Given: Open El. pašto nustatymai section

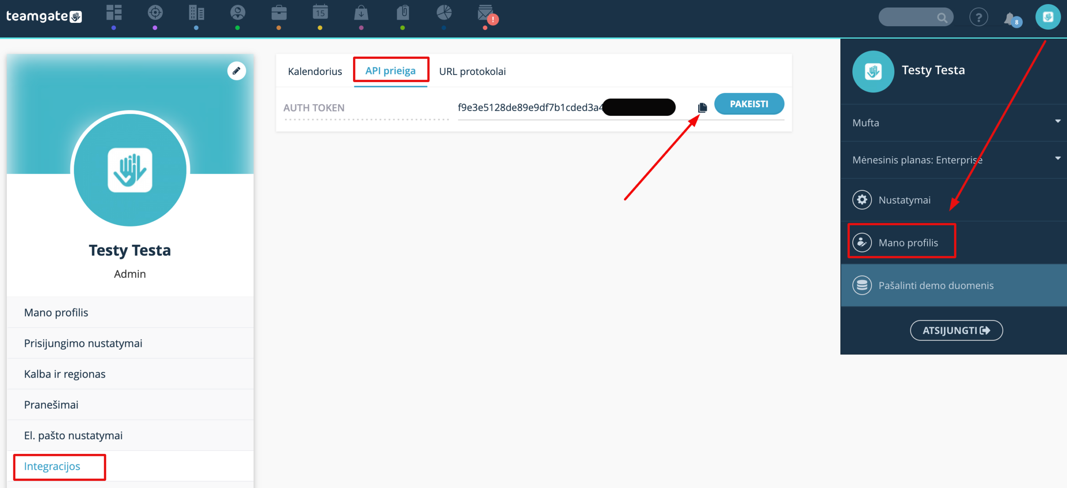Looking at the screenshot, I should [x=130, y=436].
